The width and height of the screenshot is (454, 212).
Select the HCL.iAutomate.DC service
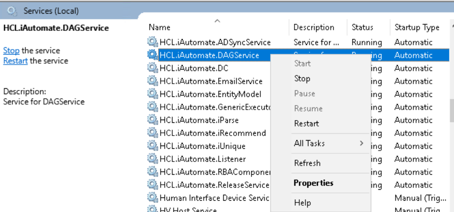pyautogui.click(x=194, y=68)
